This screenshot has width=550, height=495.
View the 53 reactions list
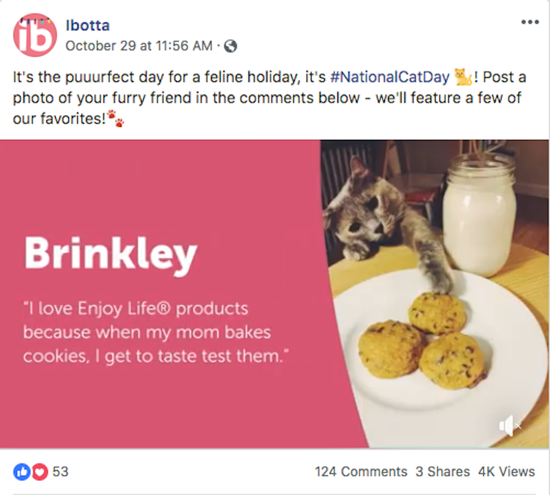point(60,472)
